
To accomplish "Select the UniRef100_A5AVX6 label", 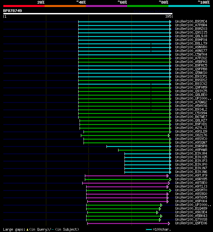I will coord(191,106).
